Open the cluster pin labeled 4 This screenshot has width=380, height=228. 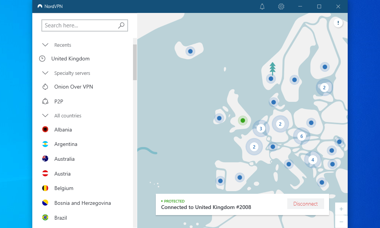313,160
